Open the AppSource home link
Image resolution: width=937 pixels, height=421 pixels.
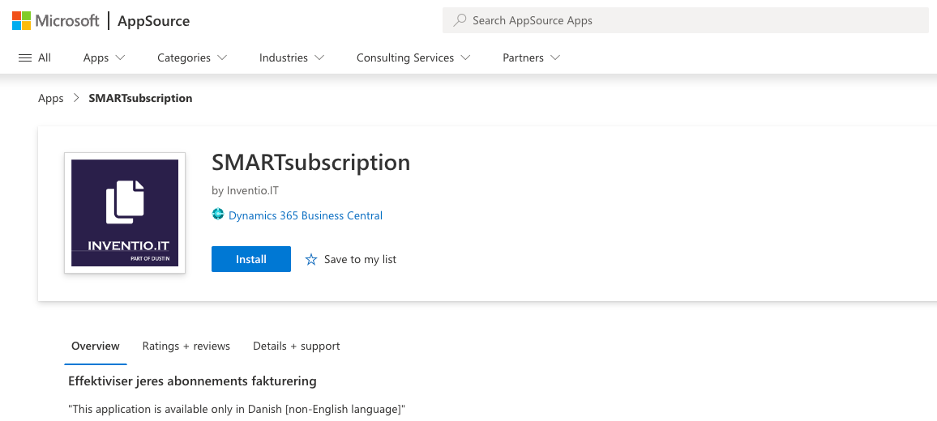[153, 21]
